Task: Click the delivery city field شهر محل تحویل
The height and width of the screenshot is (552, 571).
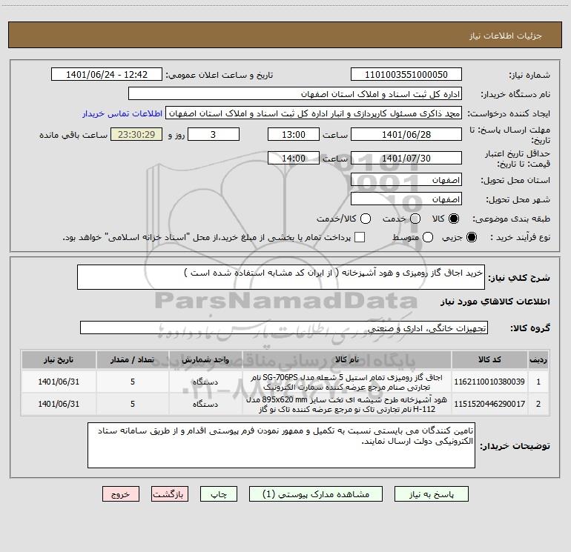Action: coord(406,199)
